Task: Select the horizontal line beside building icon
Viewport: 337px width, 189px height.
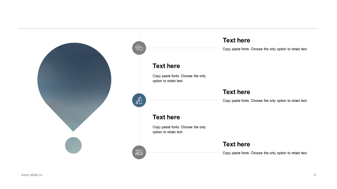Action: point(183,100)
